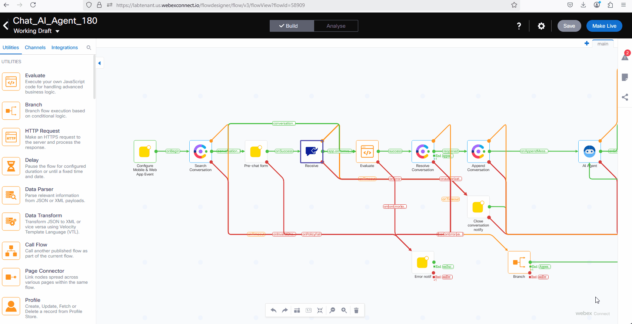Click the trash delete icon
This screenshot has width=632, height=324.
coord(356,310)
